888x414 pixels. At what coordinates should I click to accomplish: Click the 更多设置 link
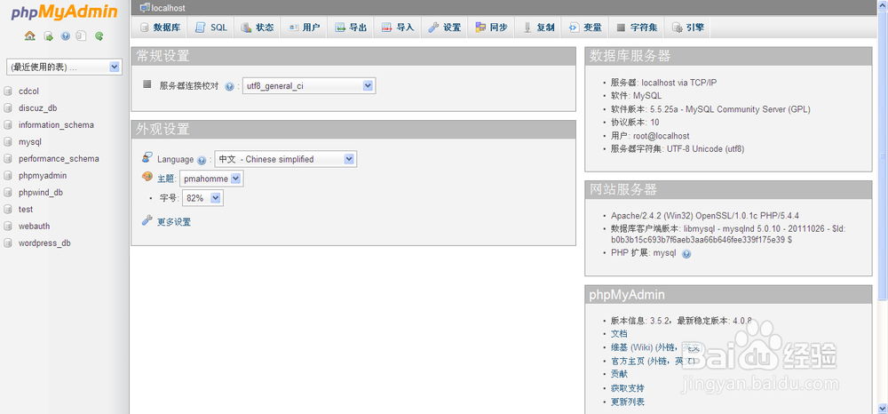click(174, 222)
